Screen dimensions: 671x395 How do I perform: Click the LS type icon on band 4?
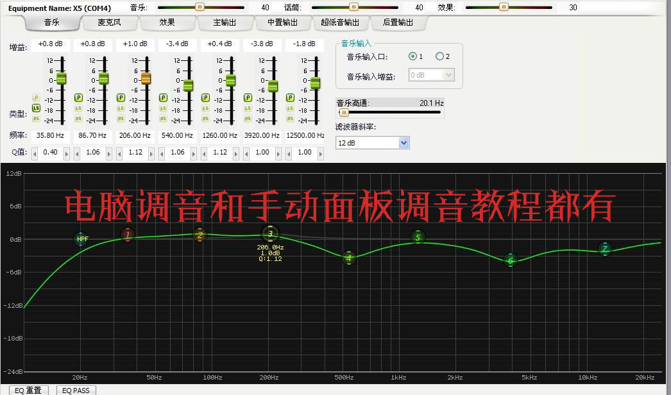pyautogui.click(x=162, y=108)
